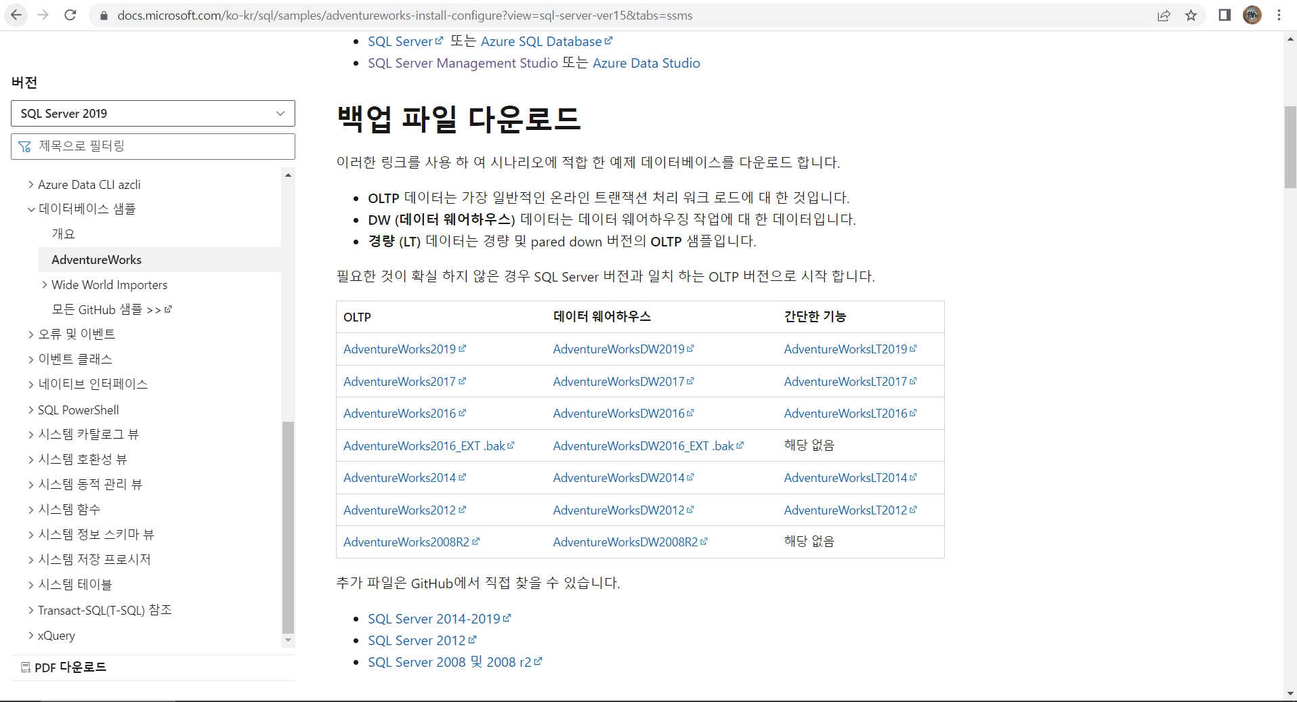Open 시스템 동적 관리 뷰 tree item
The width and height of the screenshot is (1297, 702).
tap(90, 484)
